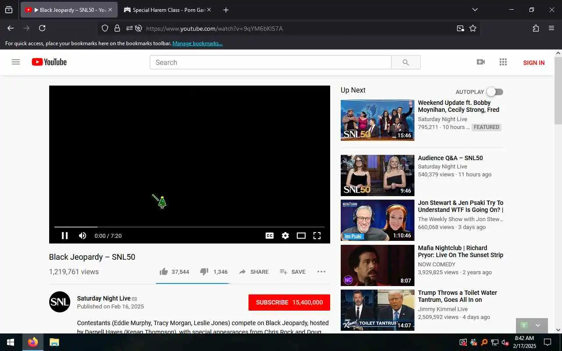Dislike the video with 1,346 dislikes

(214, 272)
